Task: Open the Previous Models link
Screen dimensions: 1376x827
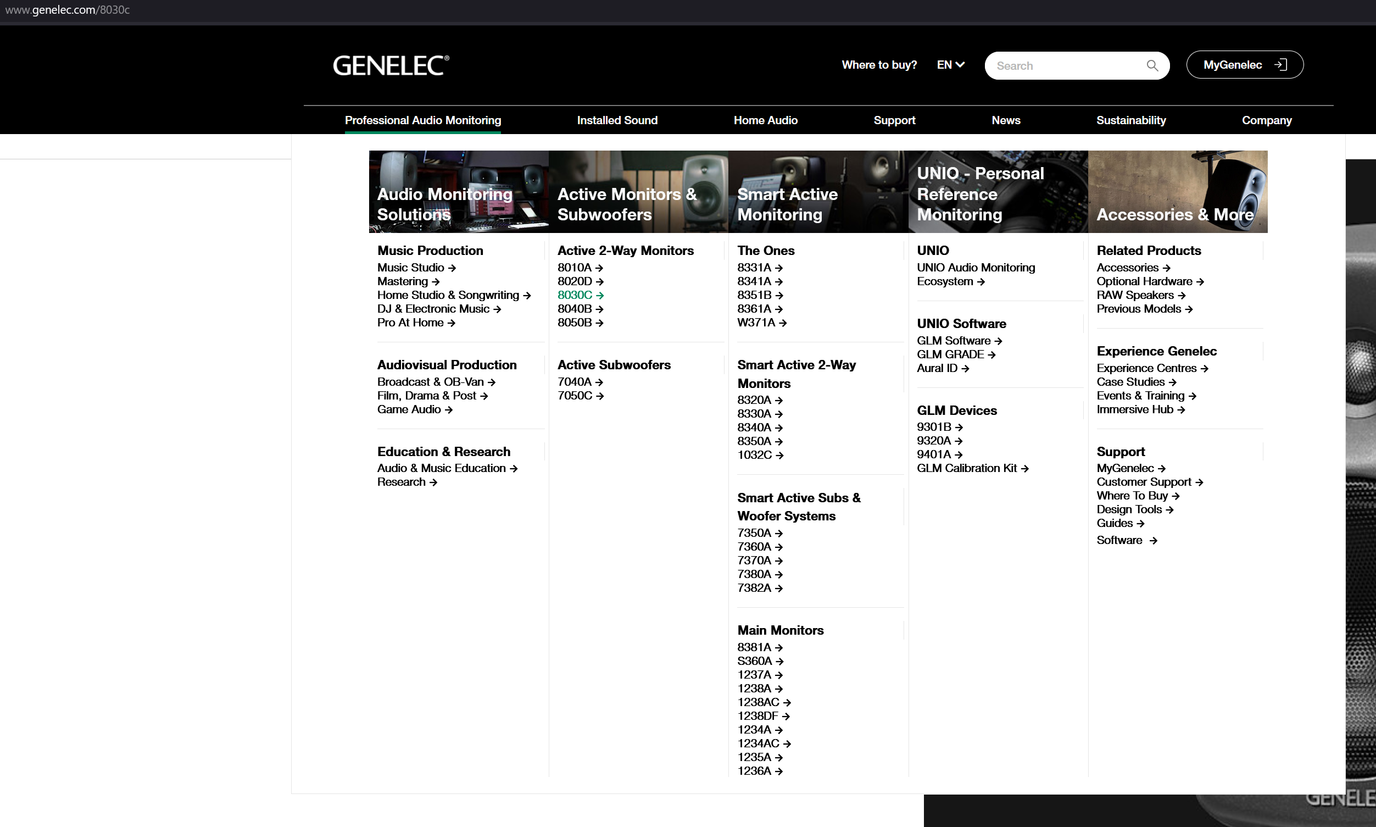Action: (x=1145, y=309)
